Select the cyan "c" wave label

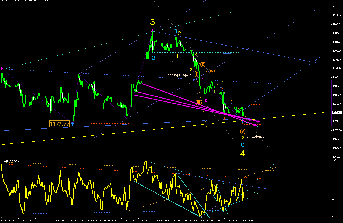click(x=242, y=145)
